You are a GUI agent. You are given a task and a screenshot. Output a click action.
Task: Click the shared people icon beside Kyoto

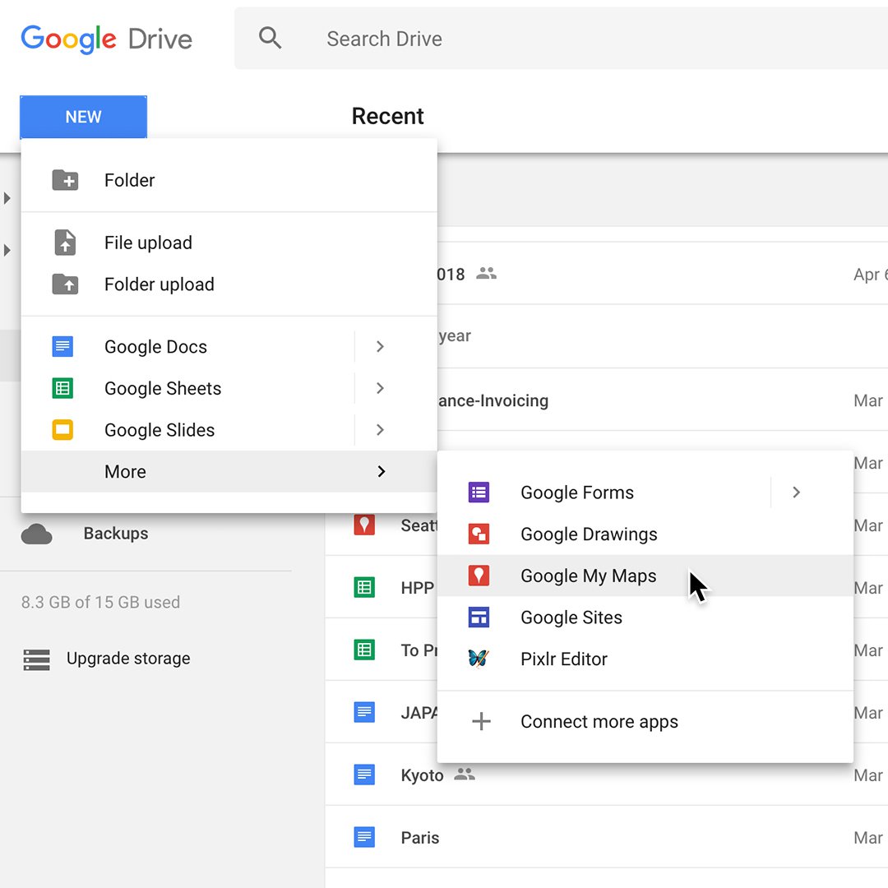(465, 773)
